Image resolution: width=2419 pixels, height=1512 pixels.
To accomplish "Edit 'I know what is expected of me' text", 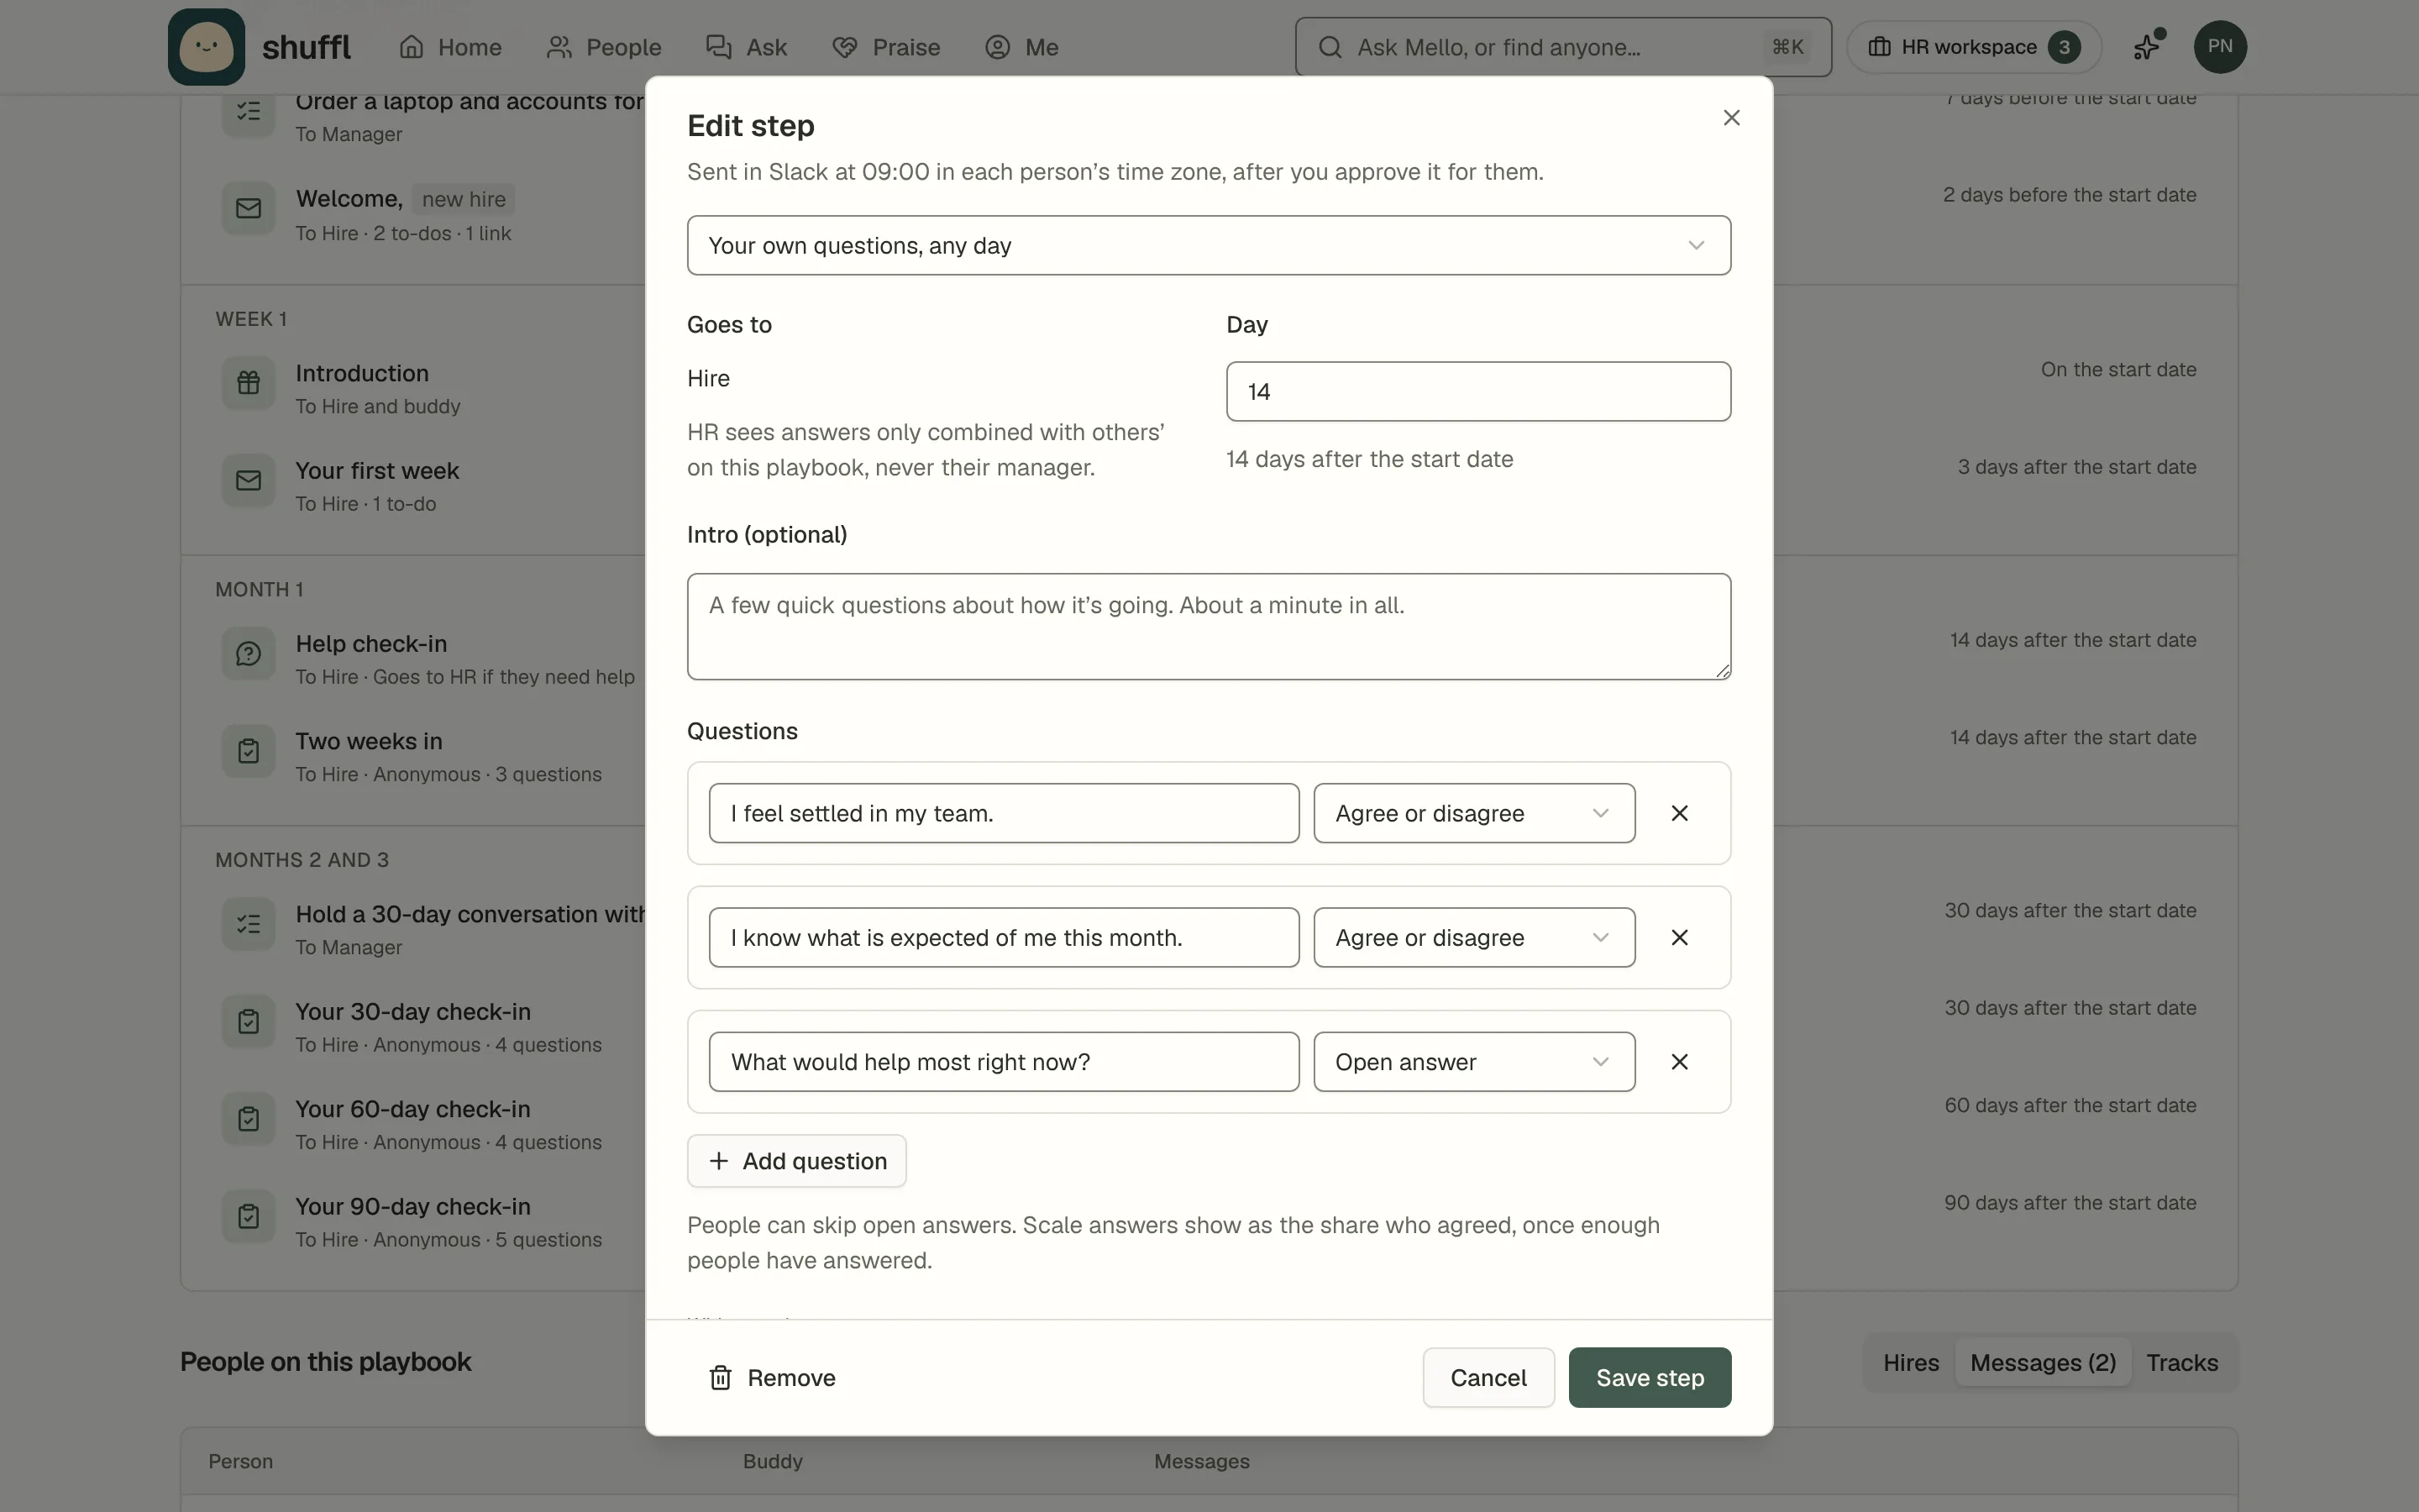I will point(1004,937).
